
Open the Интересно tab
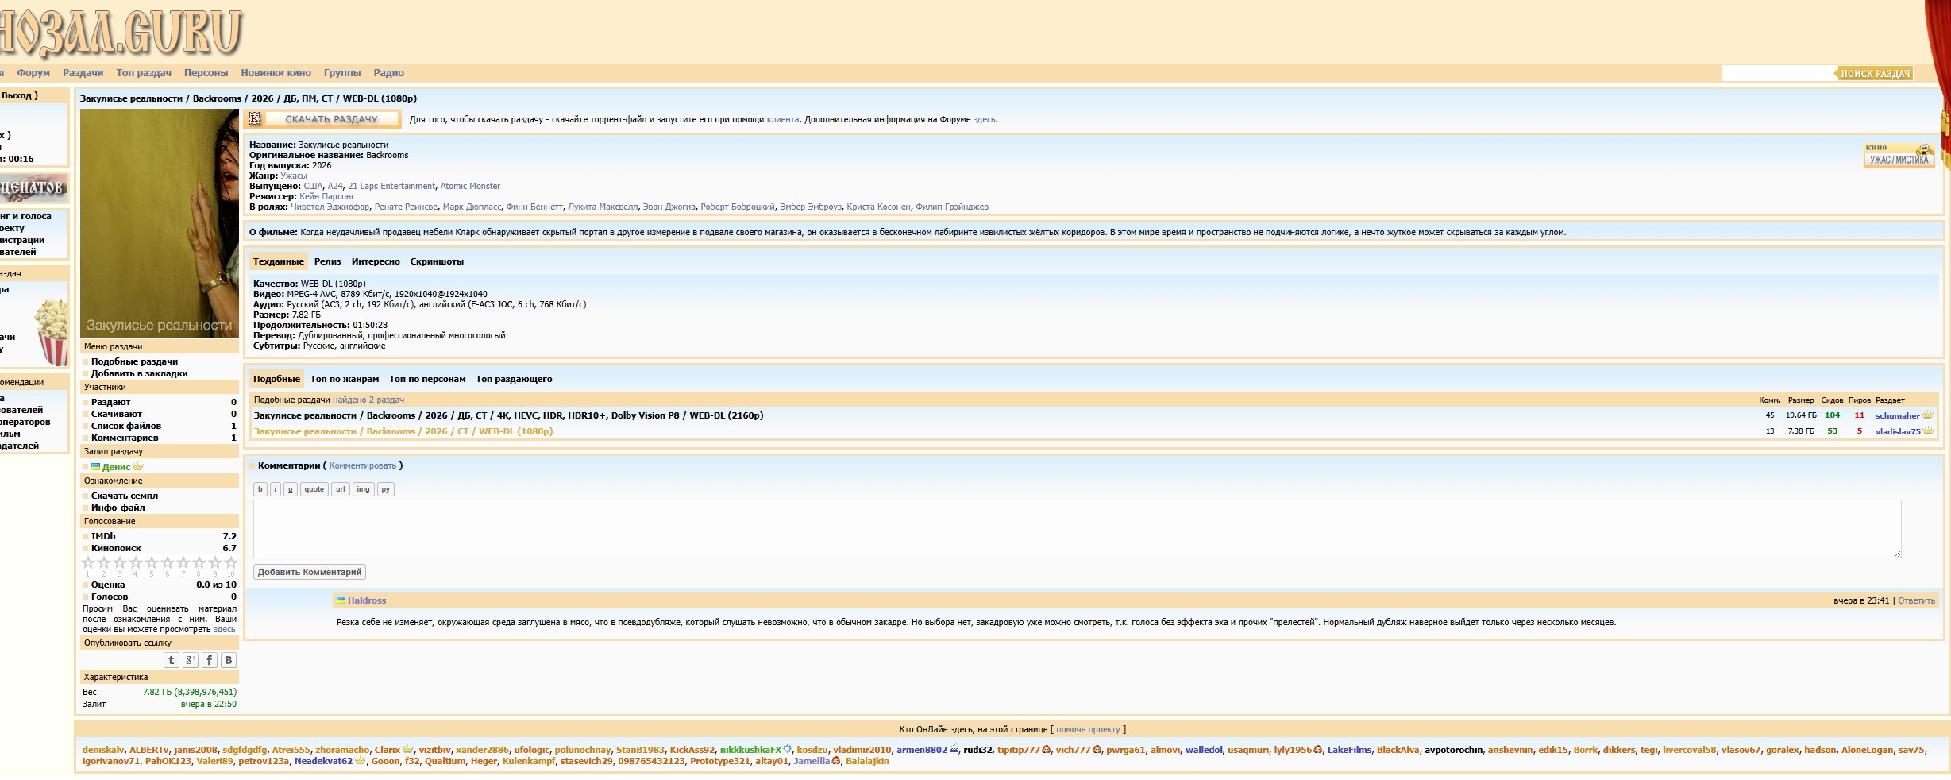(376, 261)
